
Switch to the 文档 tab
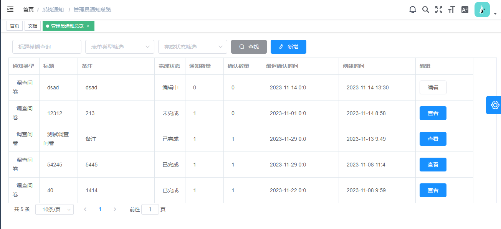pos(33,26)
